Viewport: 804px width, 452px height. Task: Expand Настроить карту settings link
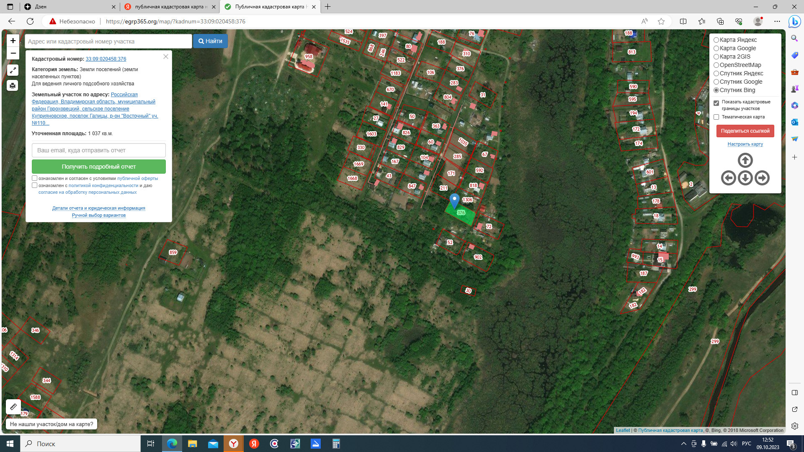745,144
